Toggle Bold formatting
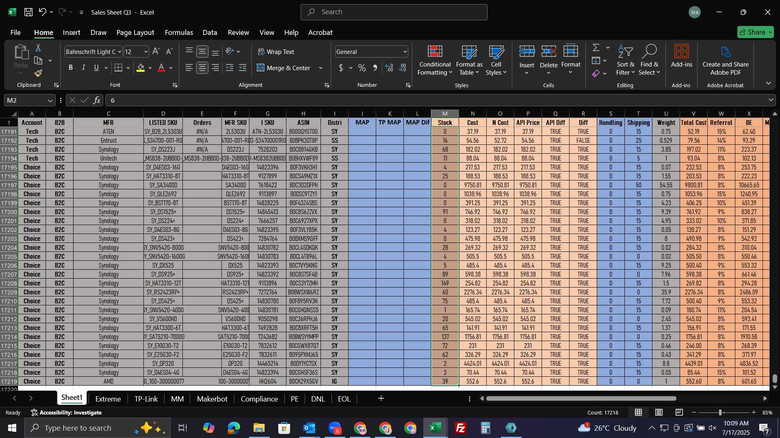The image size is (780, 438). [71, 68]
